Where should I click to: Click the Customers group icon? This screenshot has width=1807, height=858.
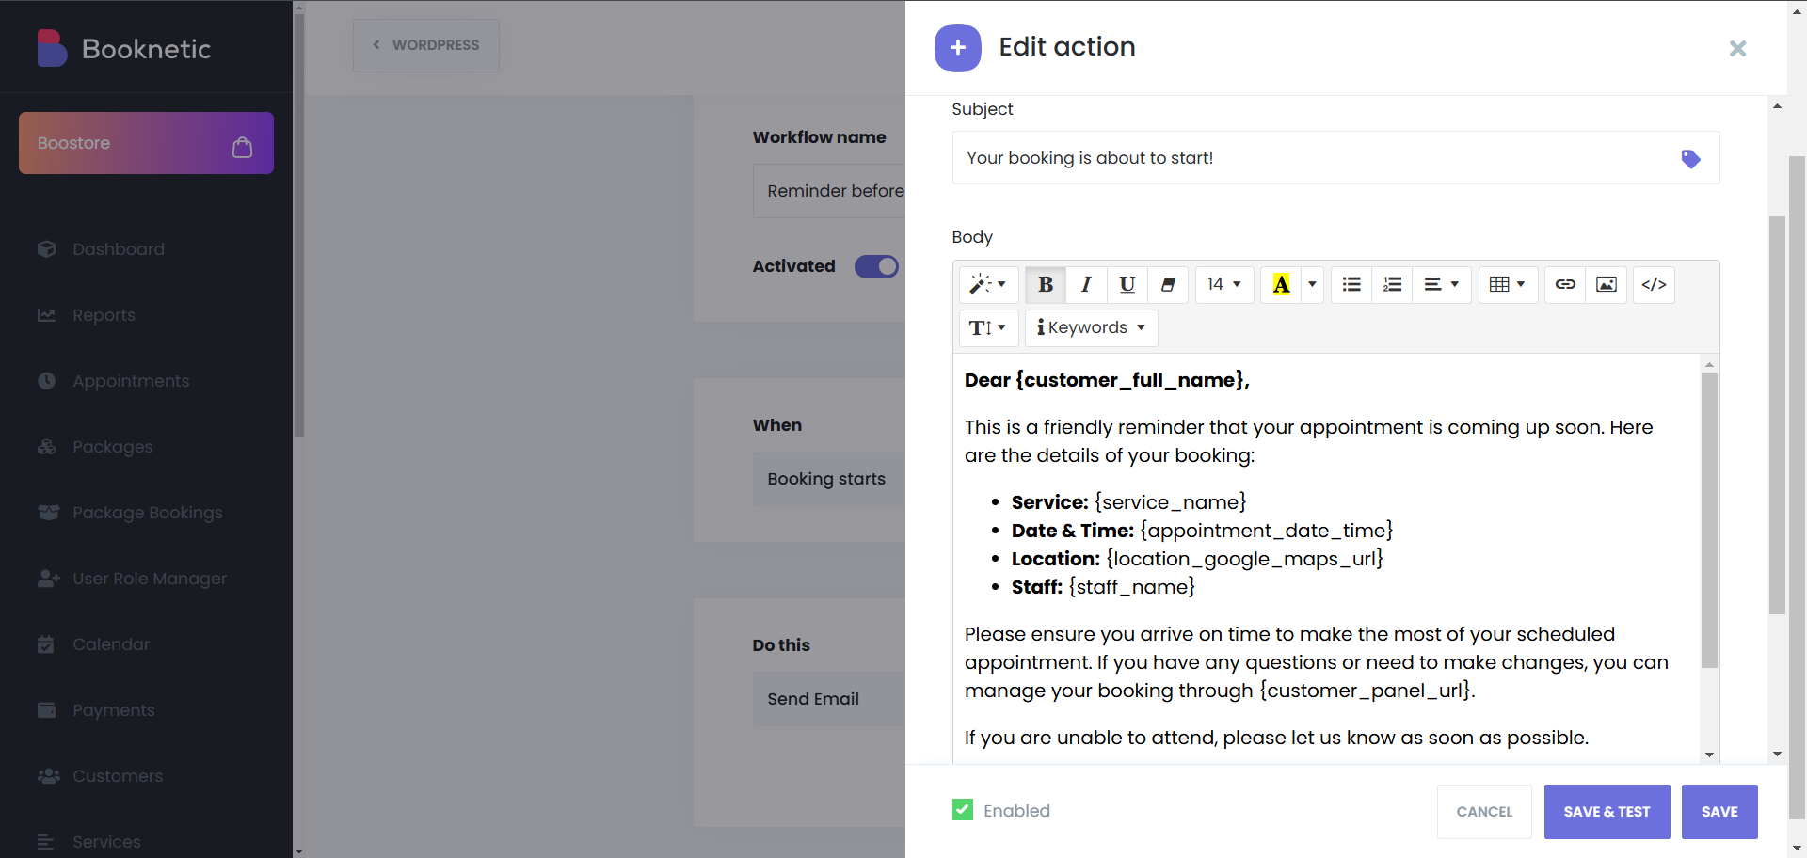click(x=48, y=776)
